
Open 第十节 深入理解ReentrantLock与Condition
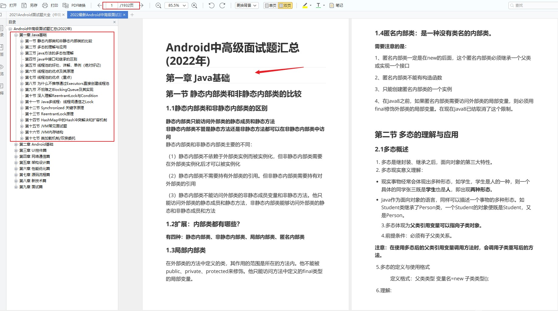(61, 96)
